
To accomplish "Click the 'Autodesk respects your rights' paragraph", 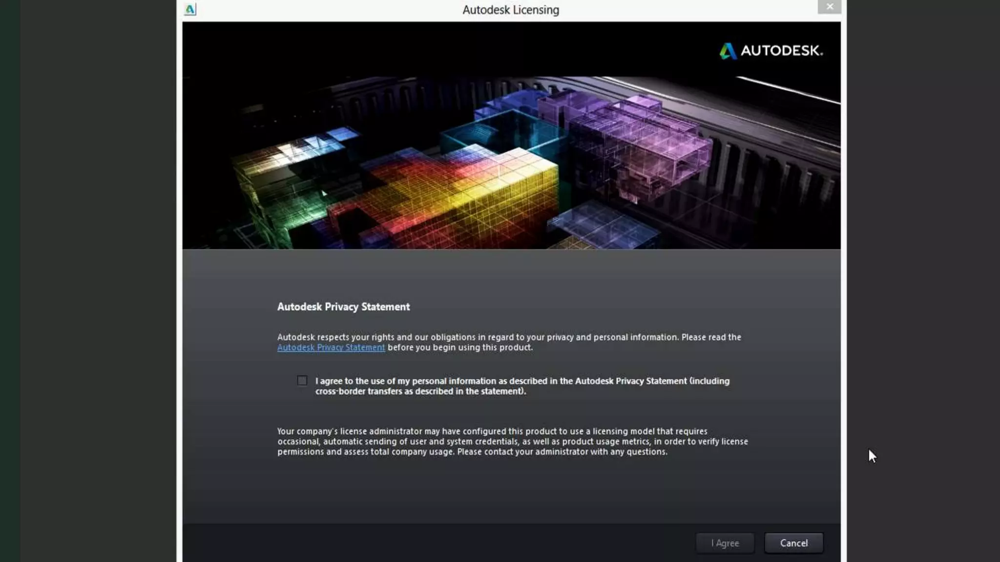I will tap(509, 337).
